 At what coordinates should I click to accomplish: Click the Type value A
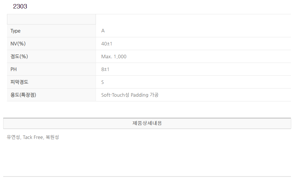(103, 31)
